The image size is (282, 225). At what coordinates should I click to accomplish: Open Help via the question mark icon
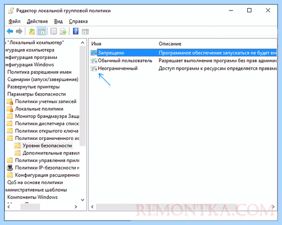click(x=76, y=32)
